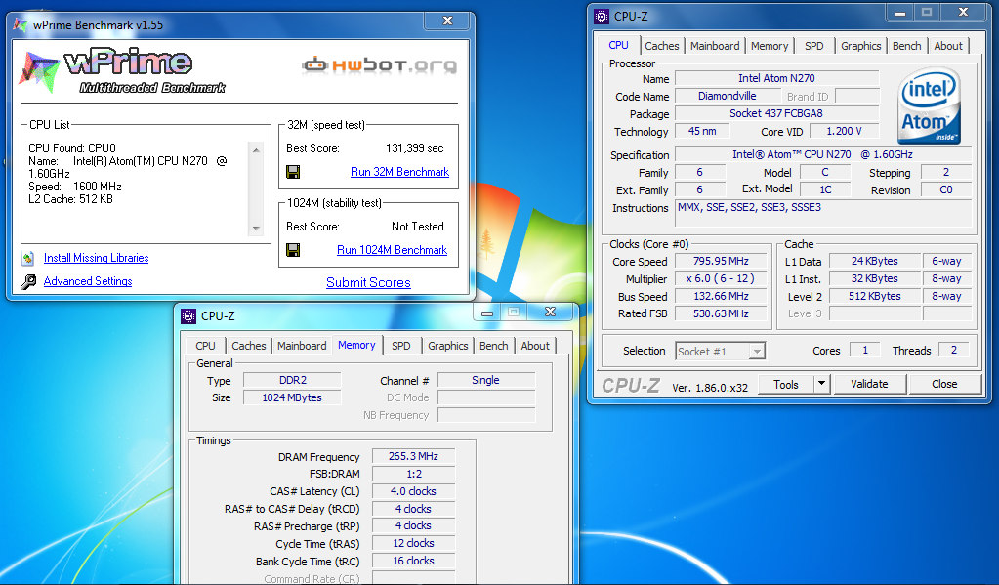Click the floppy disk icon beside Run 1024M Benchmark

click(293, 250)
